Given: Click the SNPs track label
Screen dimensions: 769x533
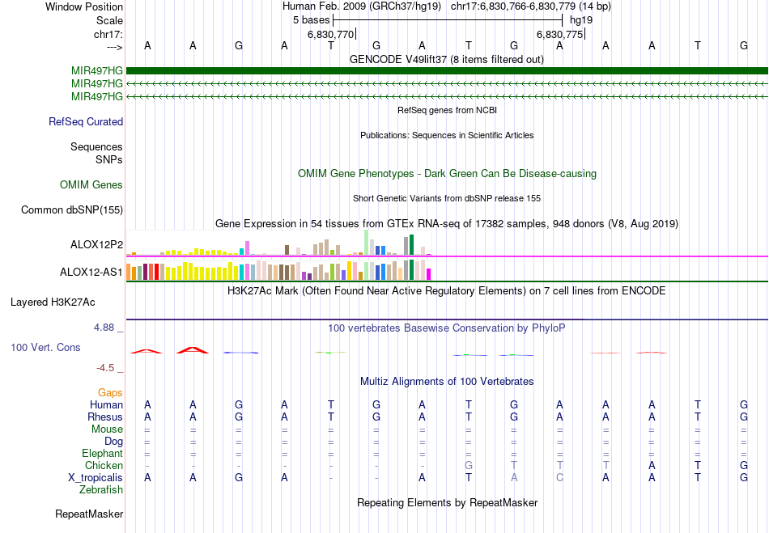Looking at the screenshot, I should [109, 159].
